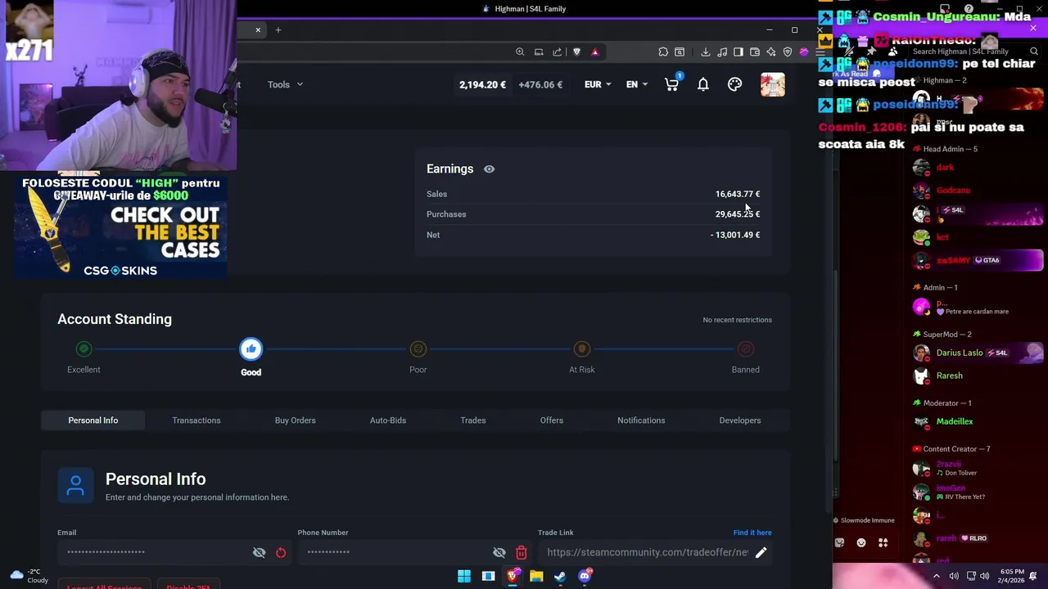Click the Poor account standing marker
Screen dimensions: 1048x589
point(418,349)
